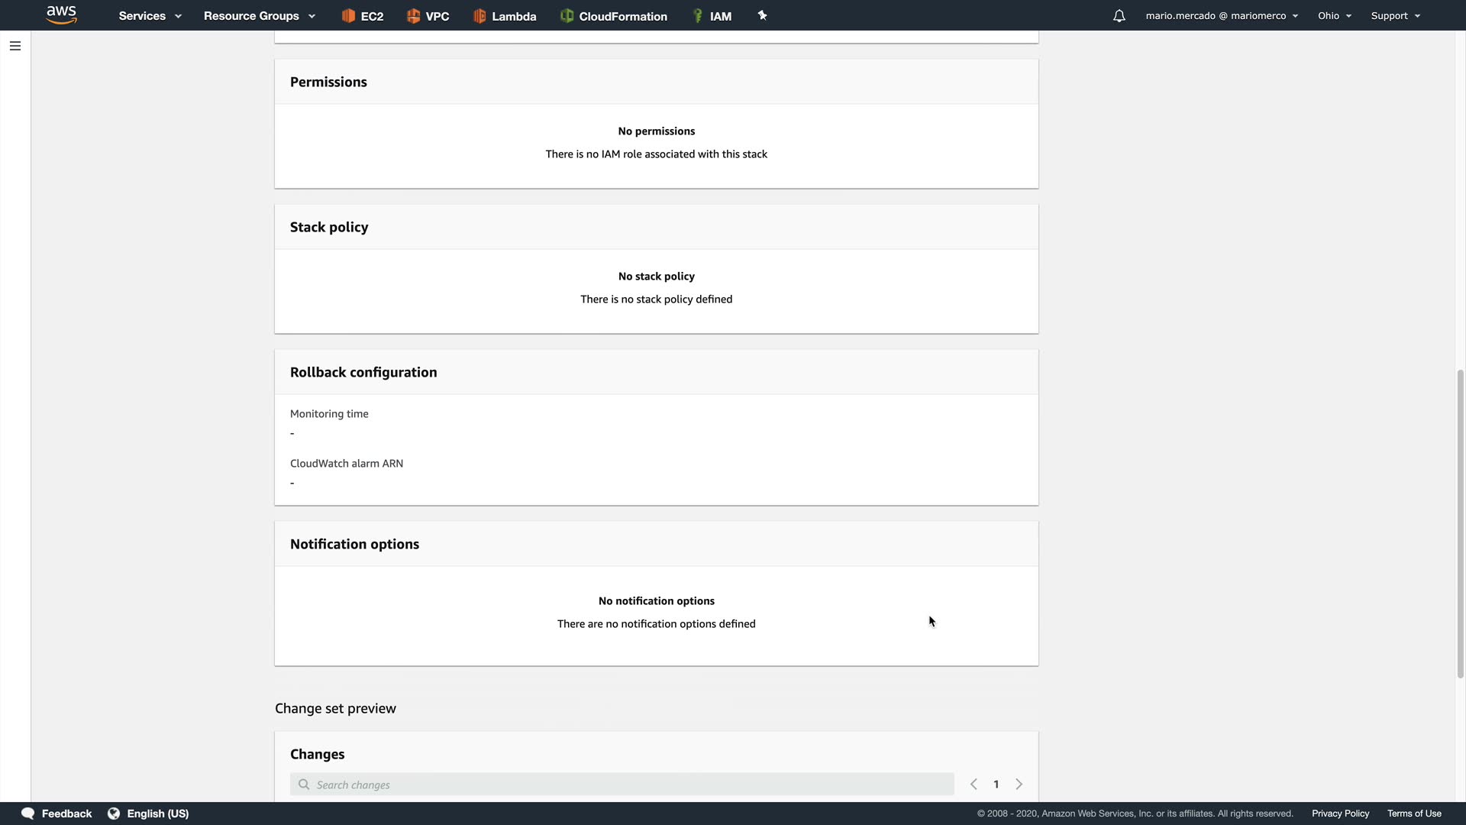
Task: Click the pin shortcuts icon
Action: [762, 15]
